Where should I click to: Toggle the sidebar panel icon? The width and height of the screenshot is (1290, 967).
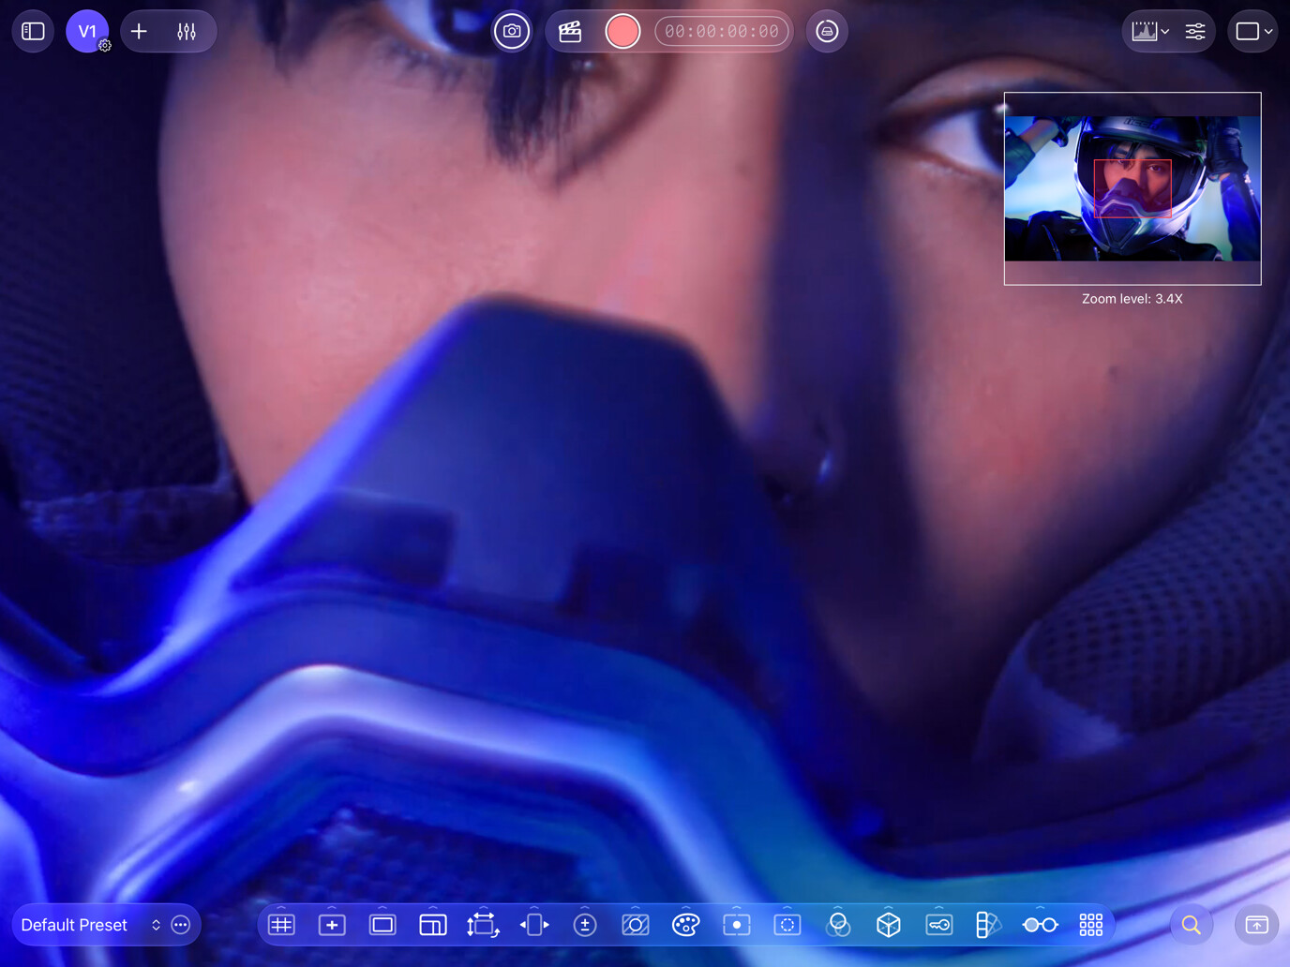coord(33,31)
